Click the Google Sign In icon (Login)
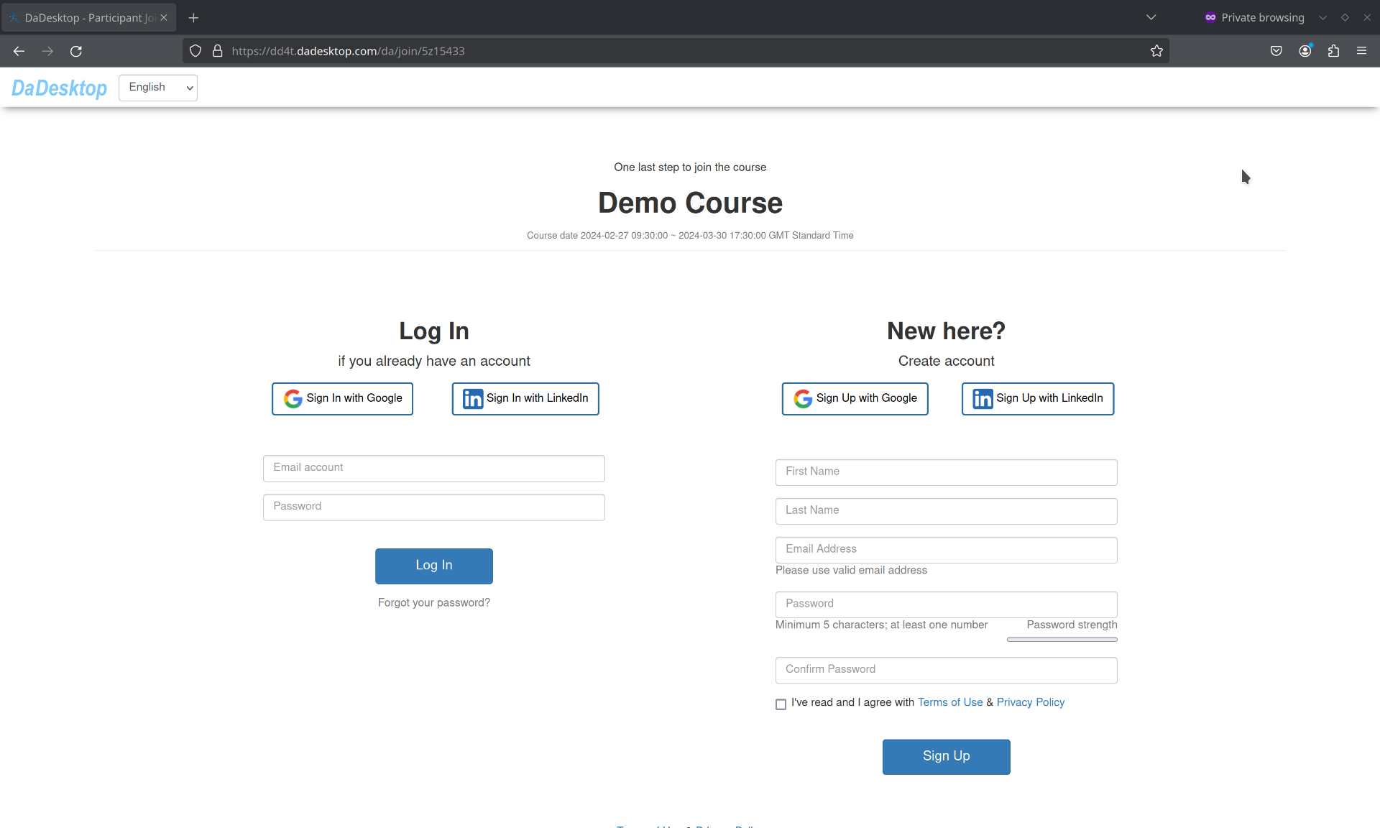 click(292, 398)
